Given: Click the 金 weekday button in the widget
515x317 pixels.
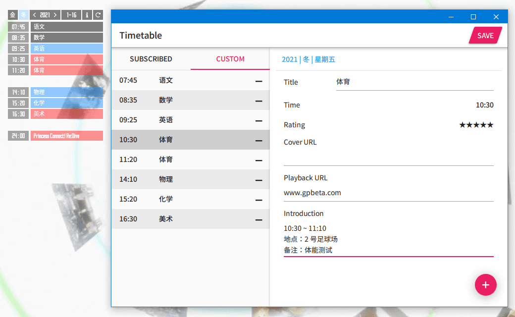Looking at the screenshot, I should click(12, 15).
